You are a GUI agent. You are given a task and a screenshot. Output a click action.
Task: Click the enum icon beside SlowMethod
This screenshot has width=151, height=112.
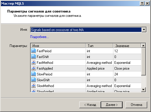pyautogui.click(x=34, y=86)
